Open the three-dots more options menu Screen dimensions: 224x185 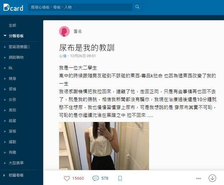pos(198,178)
